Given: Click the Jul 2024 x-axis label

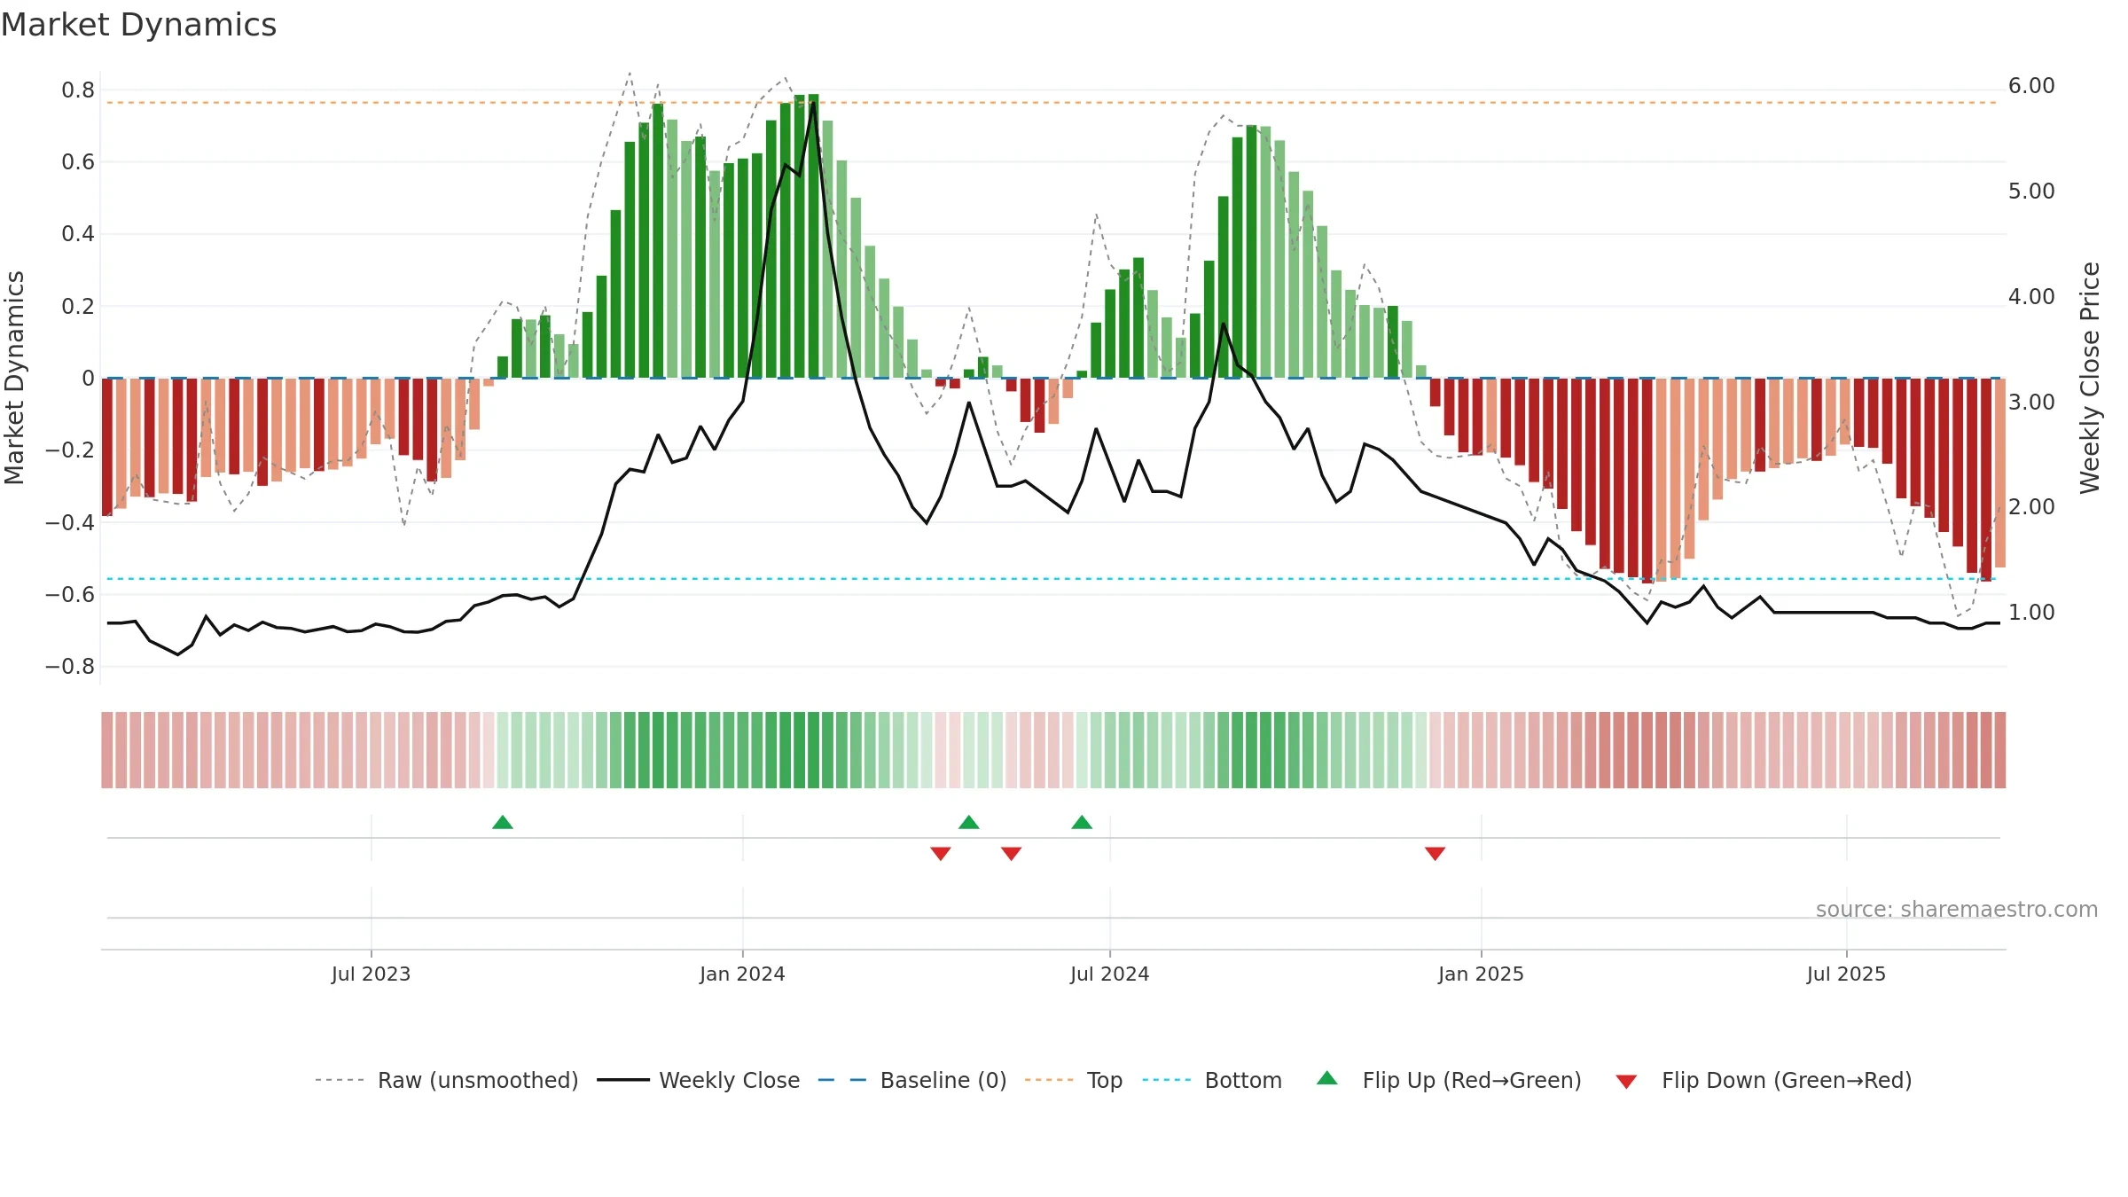Looking at the screenshot, I should click(x=1109, y=974).
